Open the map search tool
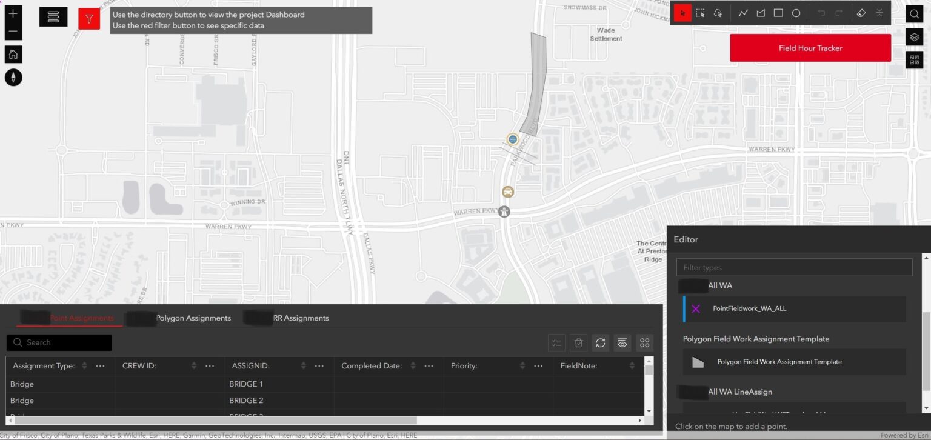Image resolution: width=931 pixels, height=440 pixels. click(x=913, y=13)
